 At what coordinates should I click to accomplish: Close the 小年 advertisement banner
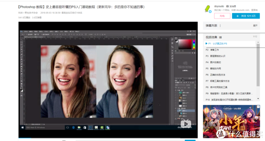coord(258,107)
